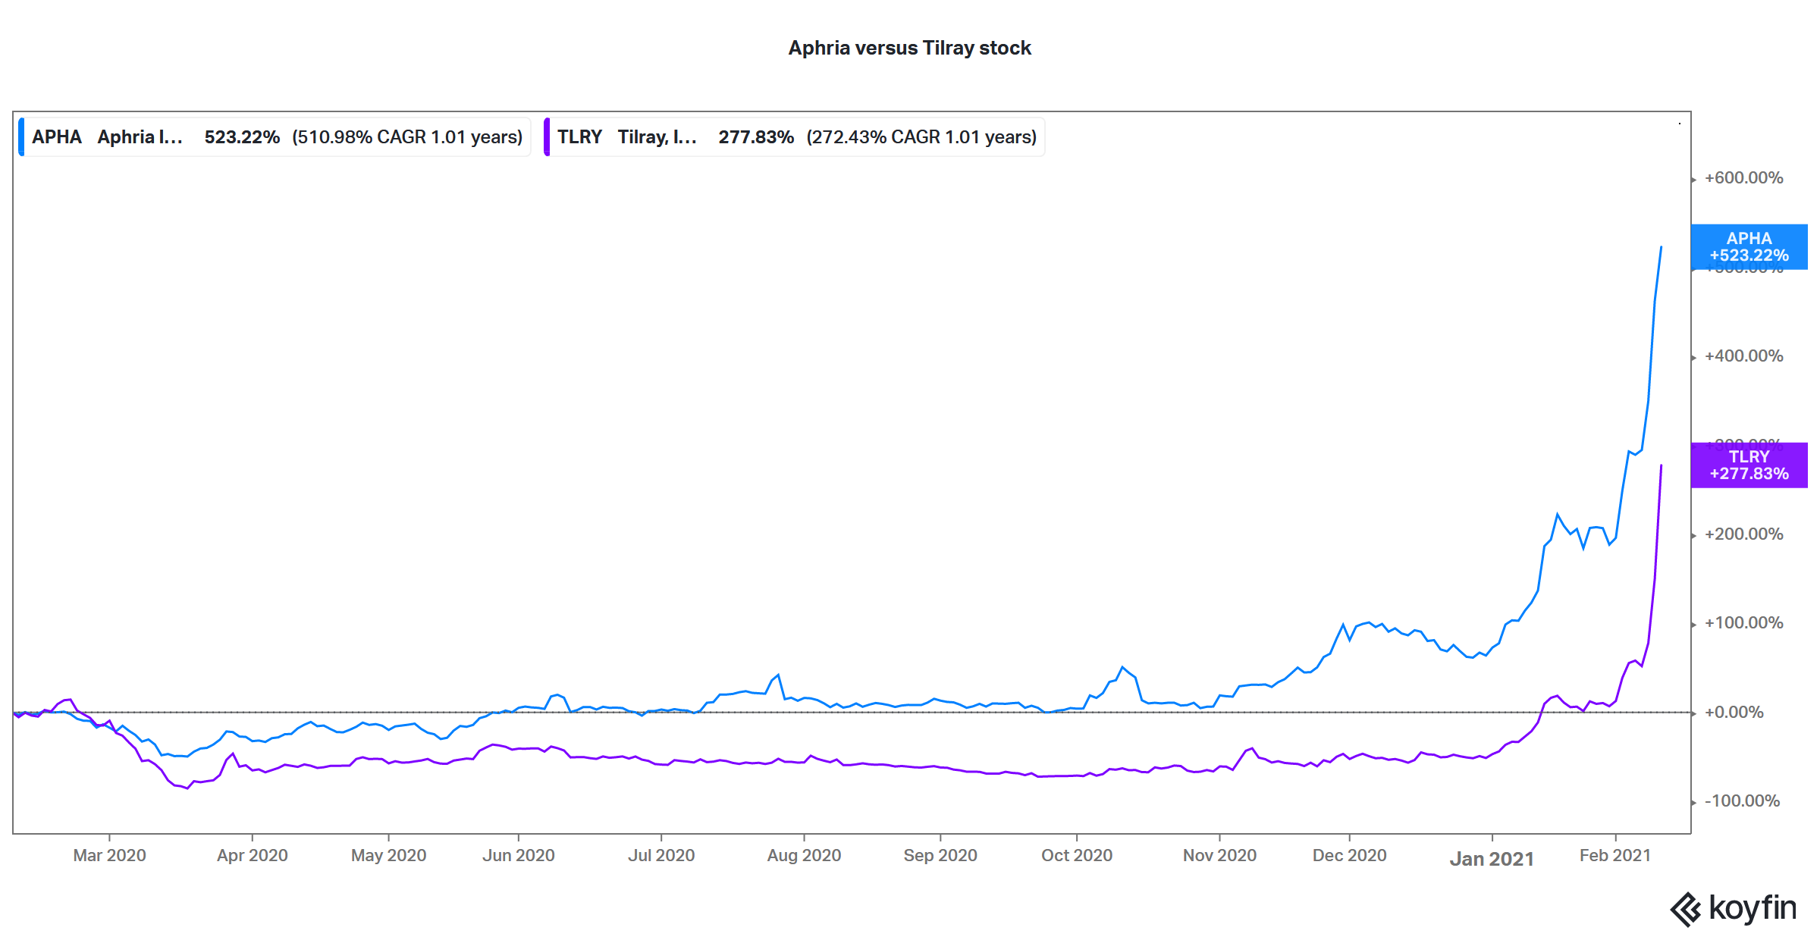Viewport: 1820px width, 940px height.
Task: Click the APHA legend entry
Action: point(275,137)
